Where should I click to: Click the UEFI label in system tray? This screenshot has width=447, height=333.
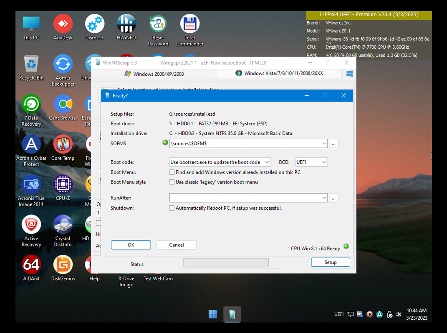tap(338, 314)
